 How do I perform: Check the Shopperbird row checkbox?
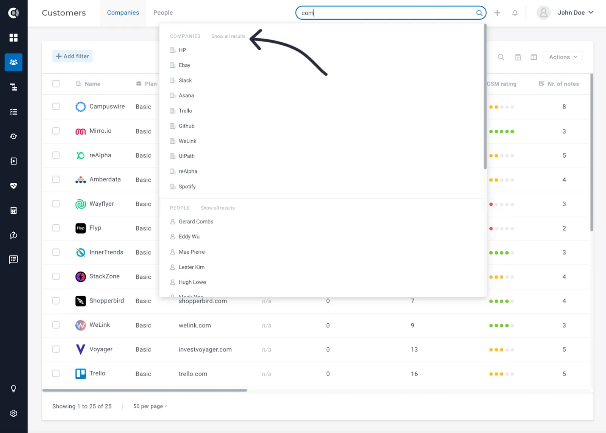[x=56, y=301]
